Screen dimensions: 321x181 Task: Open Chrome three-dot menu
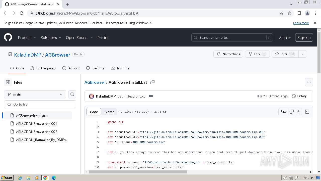pos(315,13)
